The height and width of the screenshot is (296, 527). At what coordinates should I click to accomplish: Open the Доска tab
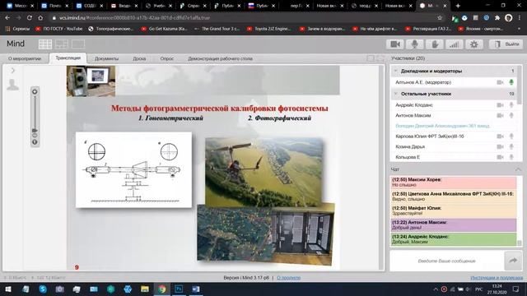pos(139,58)
